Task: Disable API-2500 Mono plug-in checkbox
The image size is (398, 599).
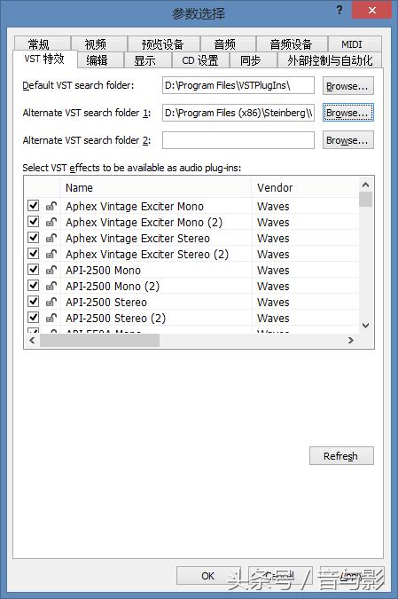Action: pos(33,270)
